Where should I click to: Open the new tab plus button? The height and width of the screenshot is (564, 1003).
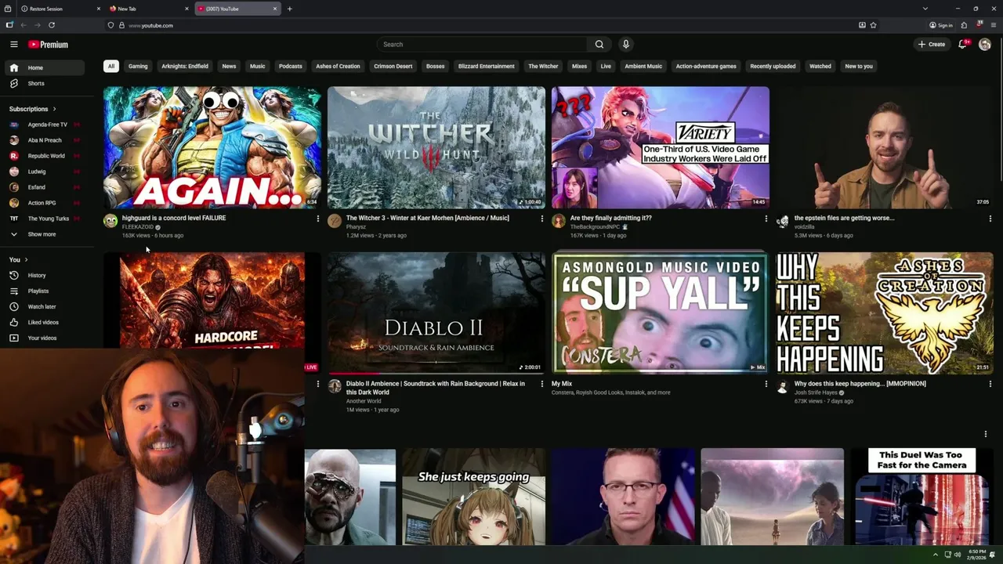[289, 9]
